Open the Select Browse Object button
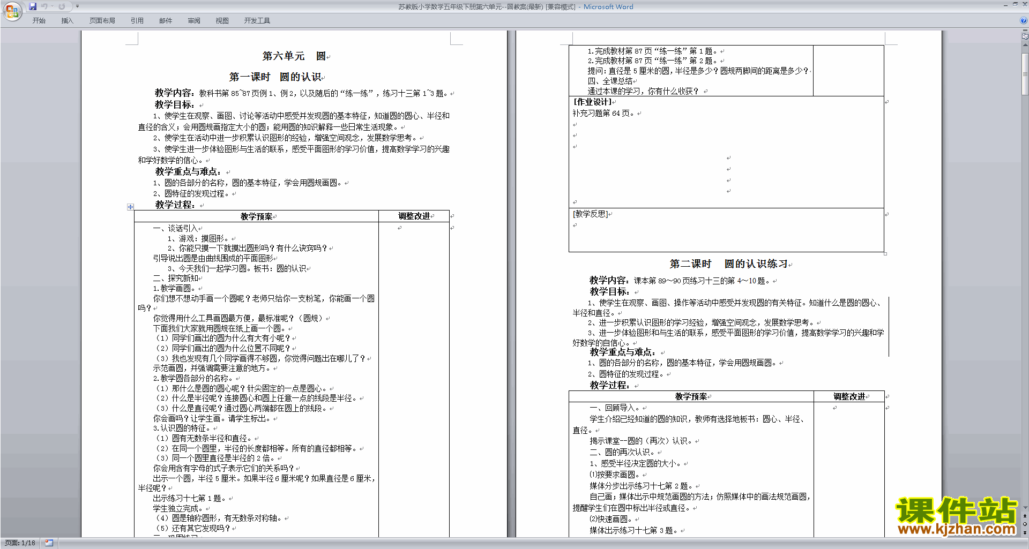 1025,524
